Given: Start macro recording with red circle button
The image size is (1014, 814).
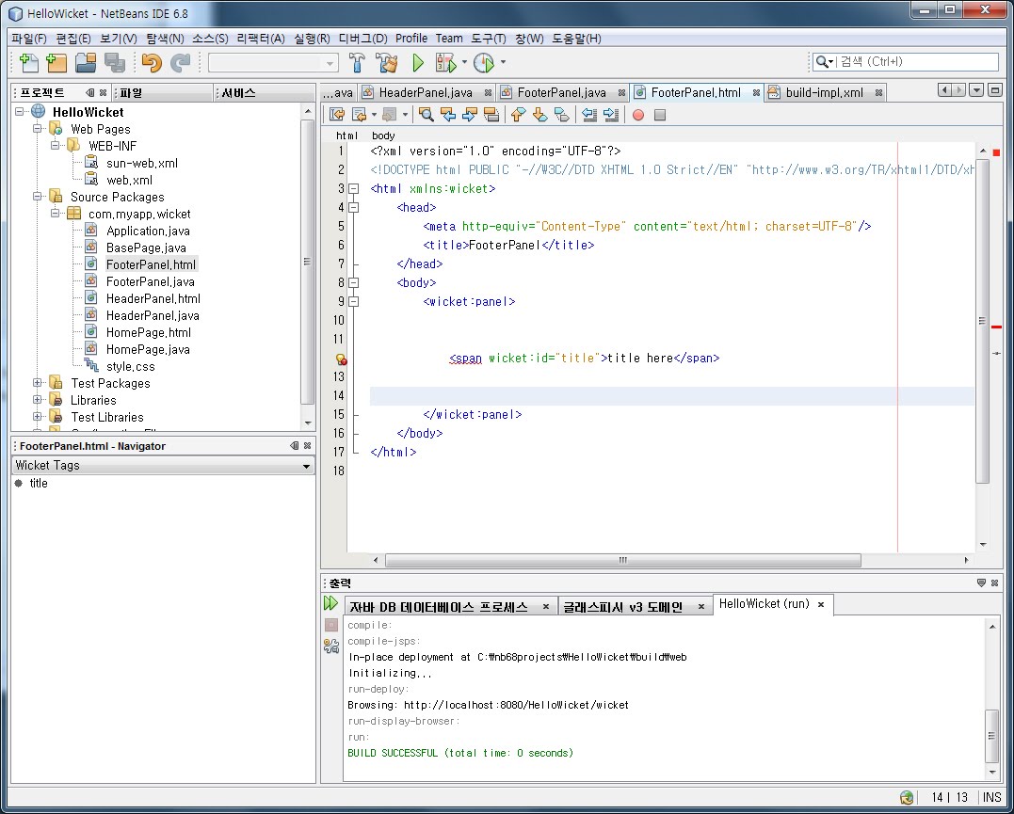Looking at the screenshot, I should (x=637, y=115).
